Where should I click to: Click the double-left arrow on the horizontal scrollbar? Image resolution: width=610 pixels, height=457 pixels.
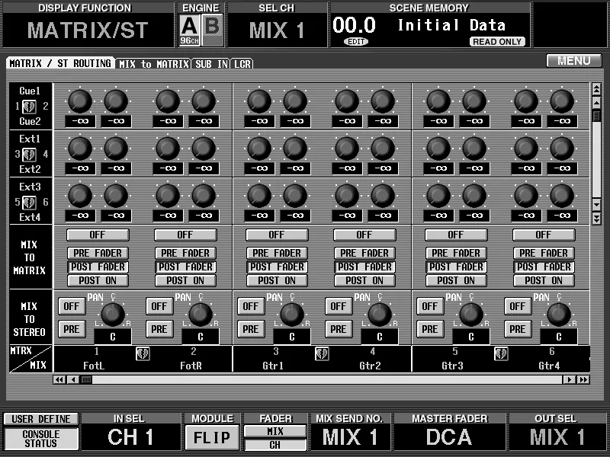[x=59, y=379]
